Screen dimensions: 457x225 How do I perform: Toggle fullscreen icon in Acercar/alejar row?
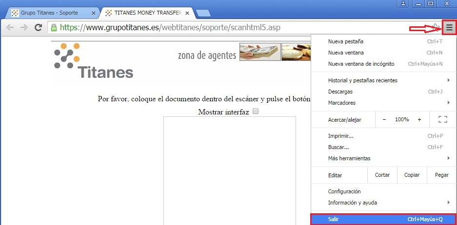click(x=443, y=119)
